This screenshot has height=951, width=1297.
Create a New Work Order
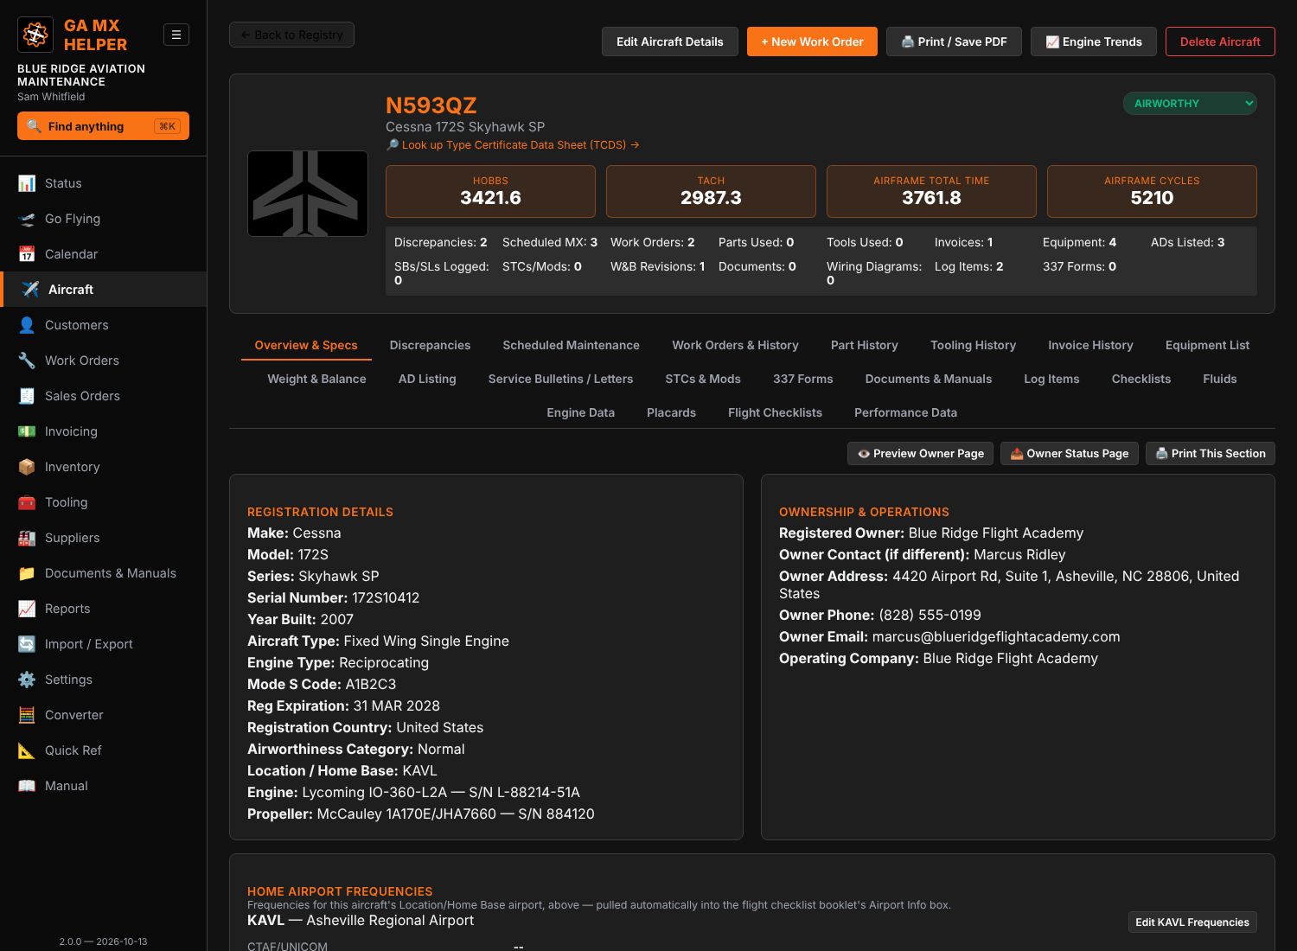click(812, 41)
